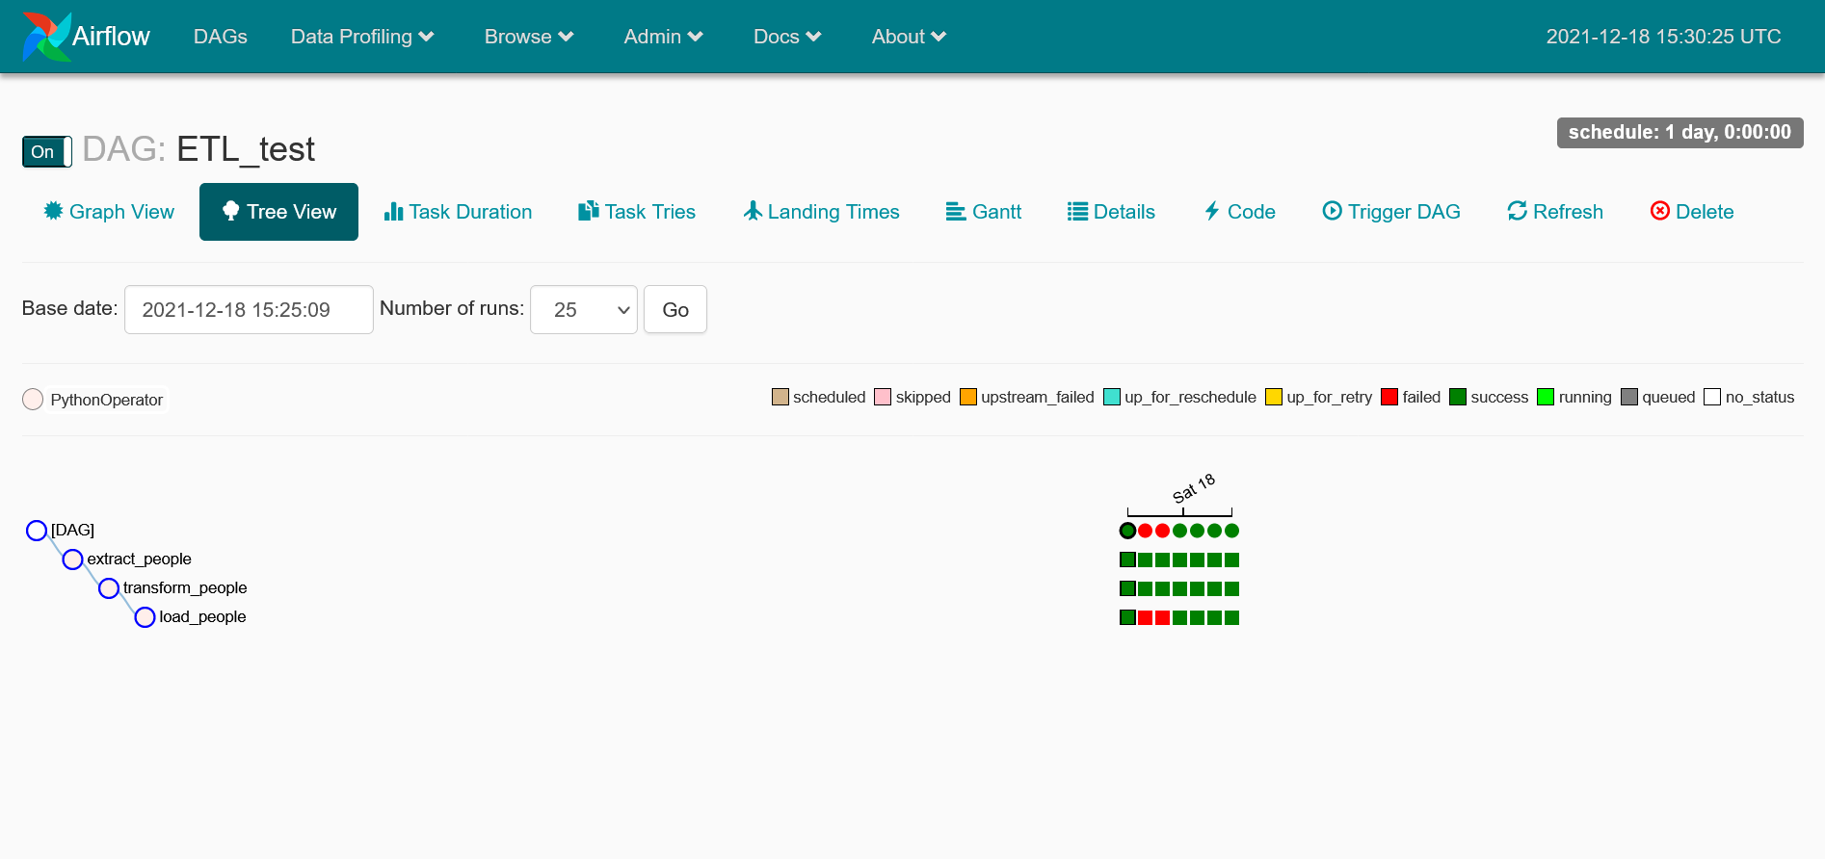
Task: Open the Browse dropdown menu
Action: [x=528, y=37]
